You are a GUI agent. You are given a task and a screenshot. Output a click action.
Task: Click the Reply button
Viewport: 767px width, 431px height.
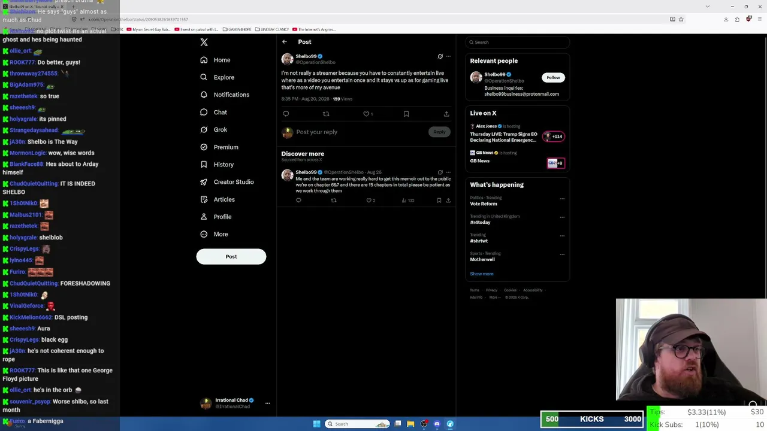439,132
